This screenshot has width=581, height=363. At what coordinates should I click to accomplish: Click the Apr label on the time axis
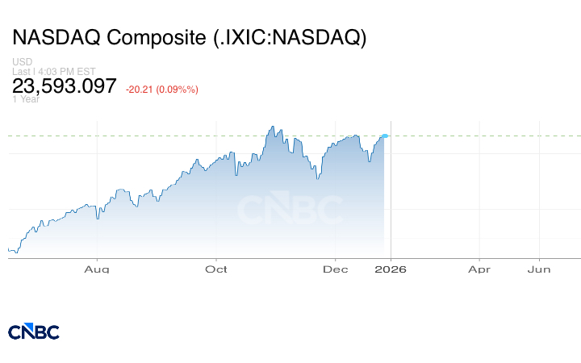pos(479,269)
